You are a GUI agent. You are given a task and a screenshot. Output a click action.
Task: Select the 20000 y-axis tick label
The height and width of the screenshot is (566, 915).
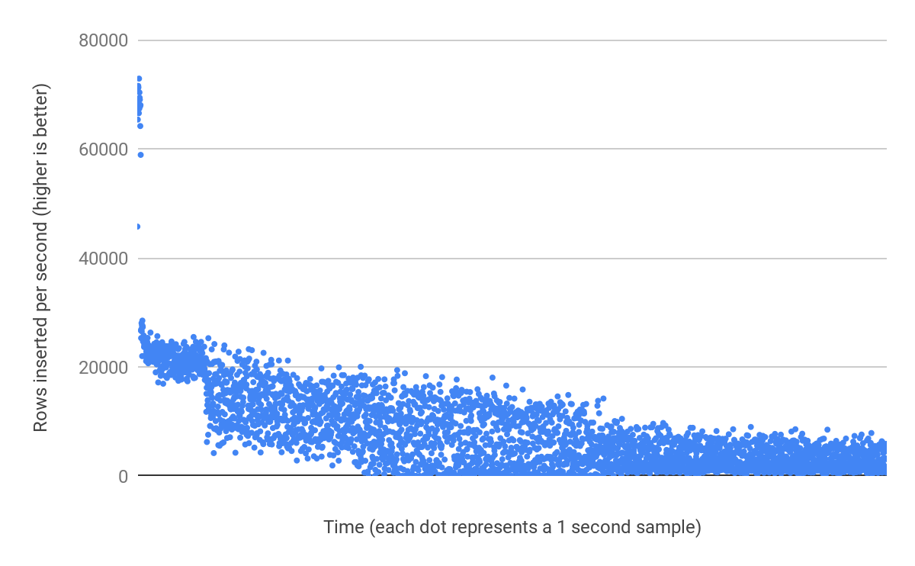point(103,367)
